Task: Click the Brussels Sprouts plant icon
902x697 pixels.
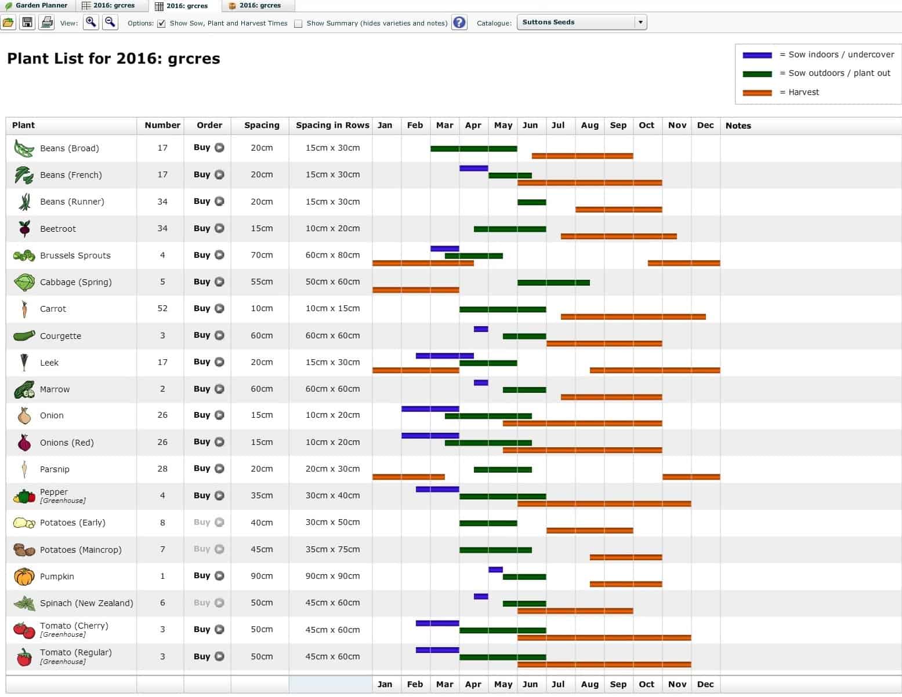Action: 24,256
